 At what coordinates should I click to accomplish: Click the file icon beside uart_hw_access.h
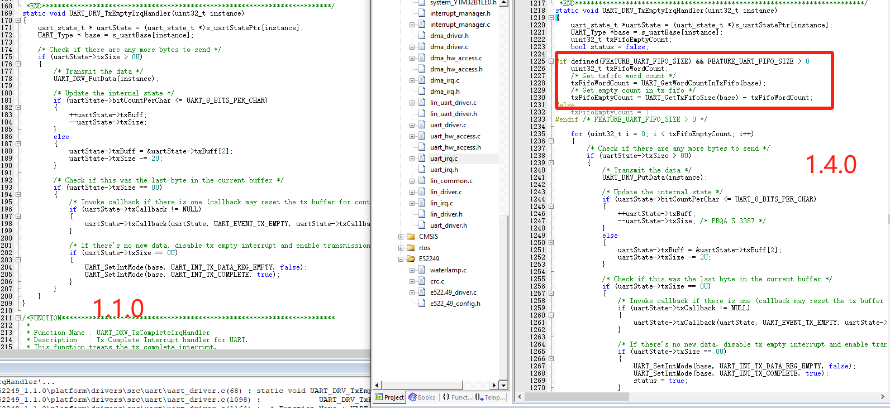point(422,147)
